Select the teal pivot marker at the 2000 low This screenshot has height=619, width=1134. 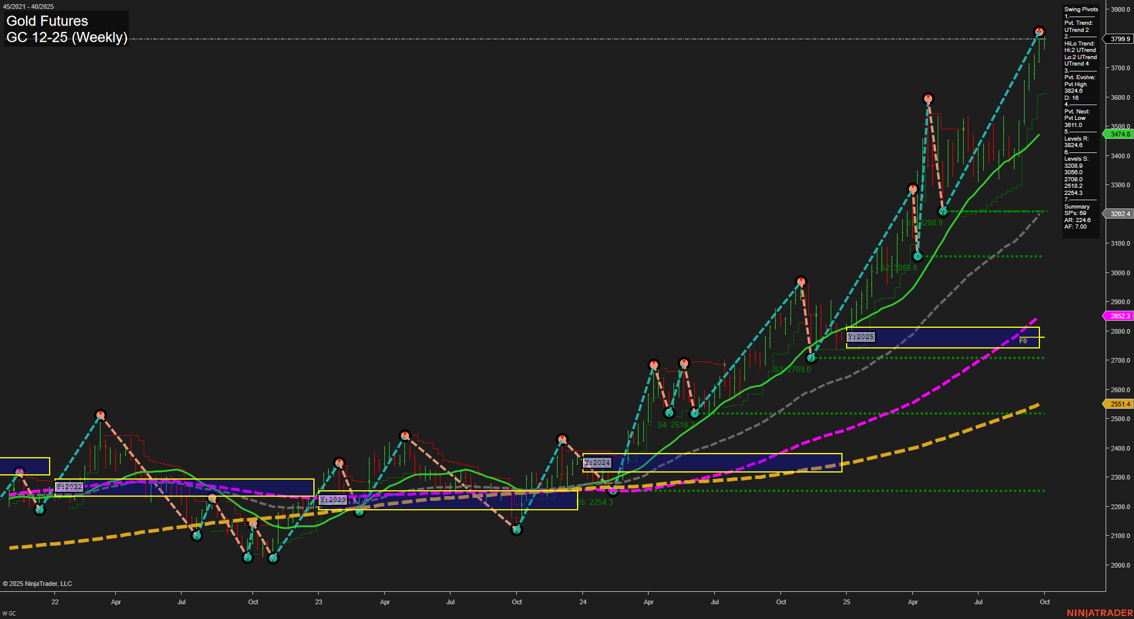pyautogui.click(x=273, y=558)
